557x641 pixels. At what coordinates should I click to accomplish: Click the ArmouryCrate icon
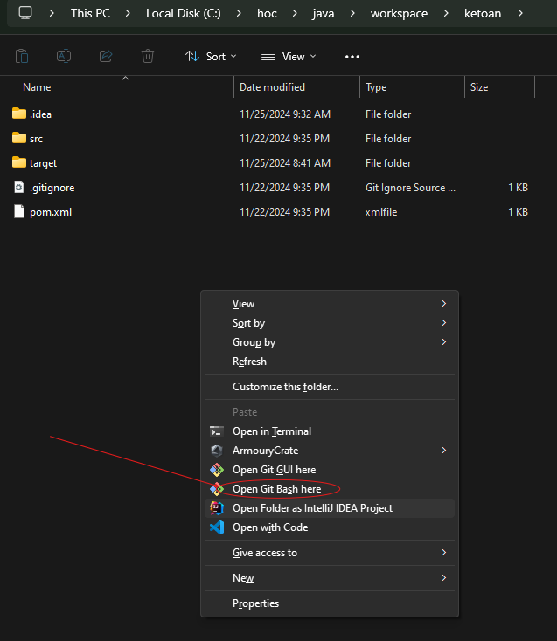[x=217, y=451]
